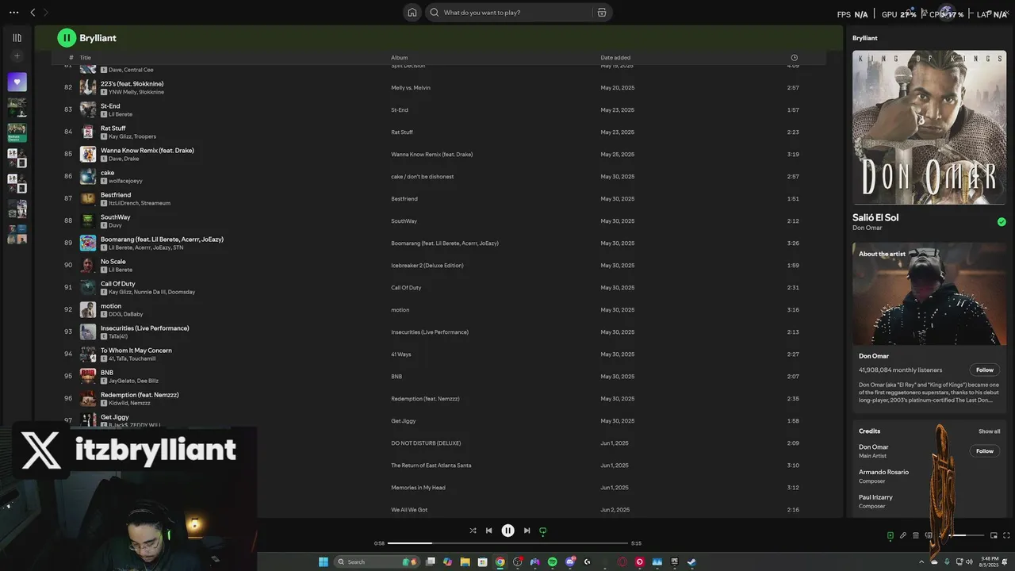Open the three-dot app menu
Image resolution: width=1015 pixels, height=571 pixels.
[x=13, y=12]
